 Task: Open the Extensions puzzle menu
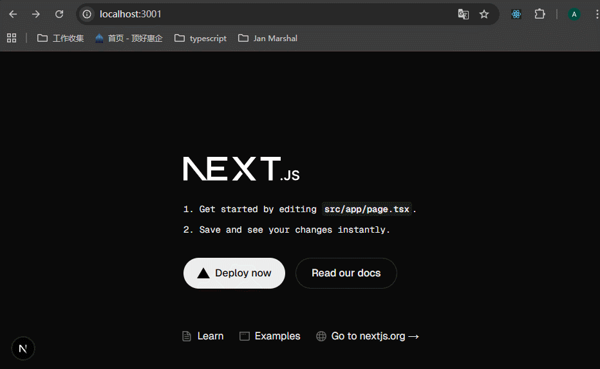(539, 14)
